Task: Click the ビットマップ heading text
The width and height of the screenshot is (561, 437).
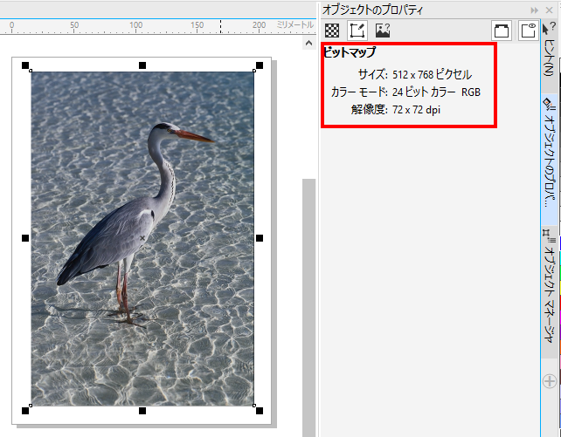Action: [350, 52]
